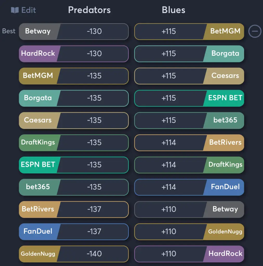263x266 pixels.
Task: Pick BetRivers Blues +114 odds
Action: (x=189, y=143)
